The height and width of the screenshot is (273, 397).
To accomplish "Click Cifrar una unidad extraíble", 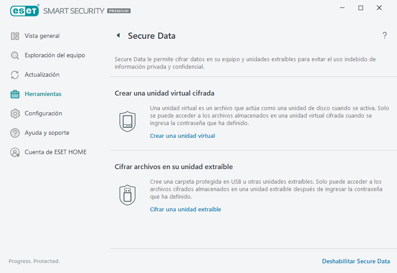I will tap(185, 209).
